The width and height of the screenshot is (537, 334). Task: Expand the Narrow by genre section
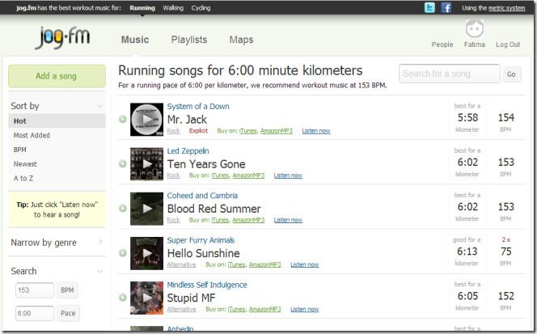[100, 242]
